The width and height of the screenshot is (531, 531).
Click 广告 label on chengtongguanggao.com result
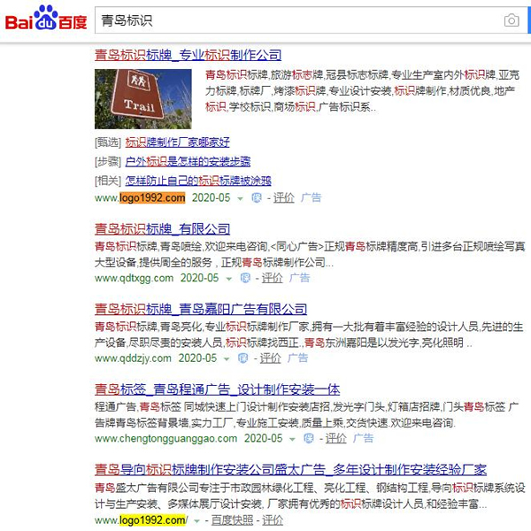[x=363, y=438]
